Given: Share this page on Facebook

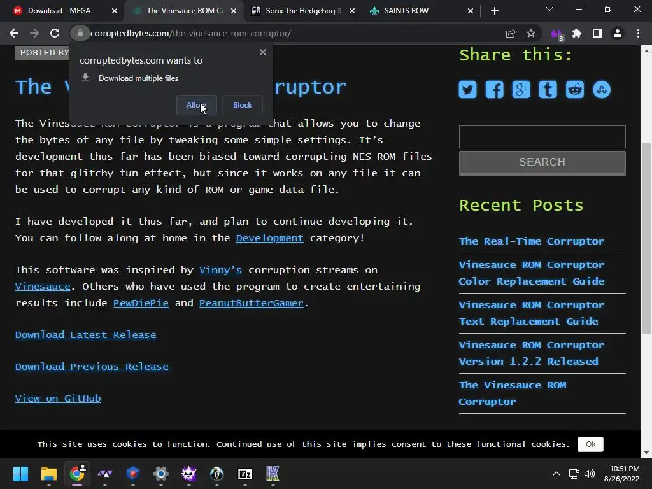Looking at the screenshot, I should (494, 89).
